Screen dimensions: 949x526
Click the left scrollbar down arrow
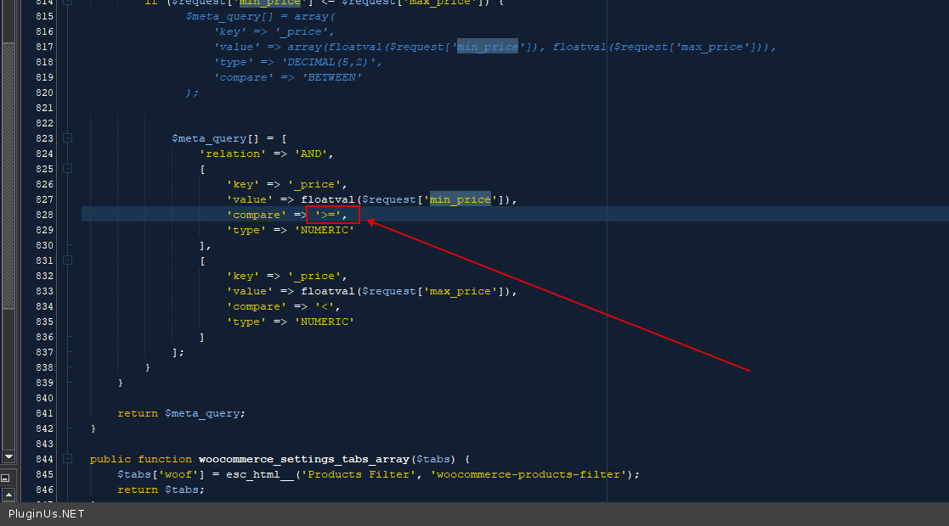coord(8,456)
